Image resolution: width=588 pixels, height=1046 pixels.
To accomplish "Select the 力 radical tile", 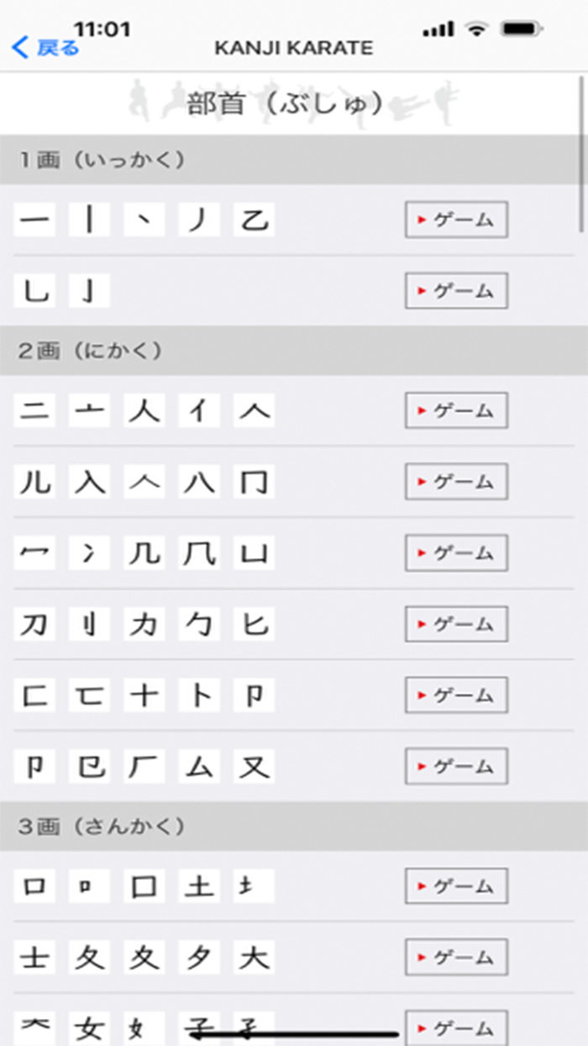I will click(x=144, y=624).
